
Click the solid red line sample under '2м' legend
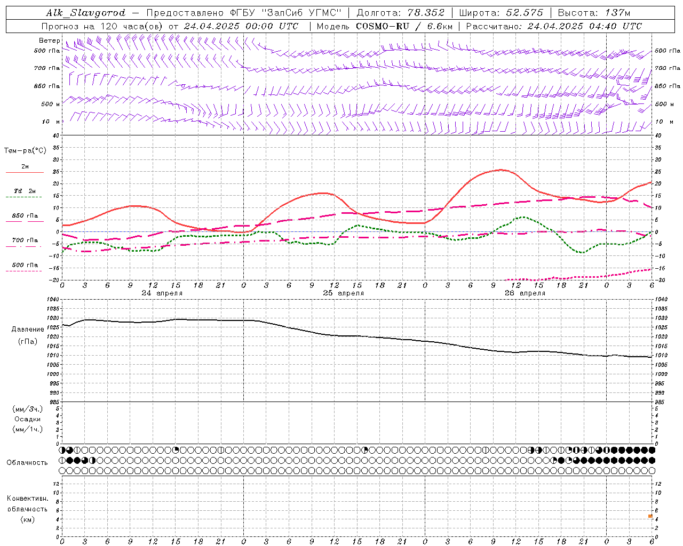coord(25,173)
